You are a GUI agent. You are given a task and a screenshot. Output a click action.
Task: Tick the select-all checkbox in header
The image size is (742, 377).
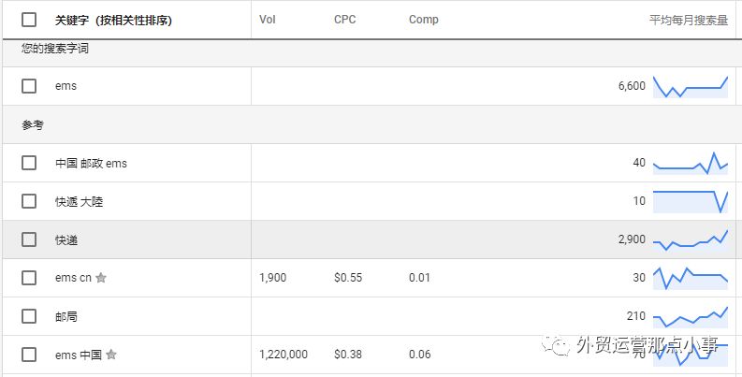29,20
